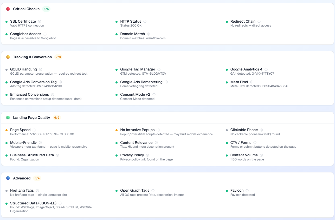
Task: Select the GCLID Handling check title
Action: coord(23,69)
